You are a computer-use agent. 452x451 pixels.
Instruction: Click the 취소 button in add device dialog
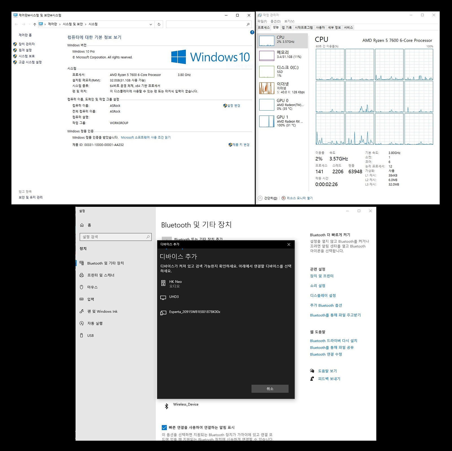pyautogui.click(x=270, y=389)
